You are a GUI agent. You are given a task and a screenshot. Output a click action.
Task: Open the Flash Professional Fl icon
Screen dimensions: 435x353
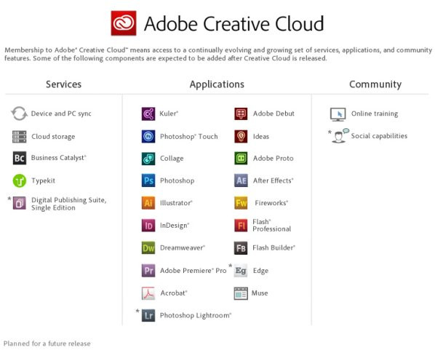pos(241,226)
